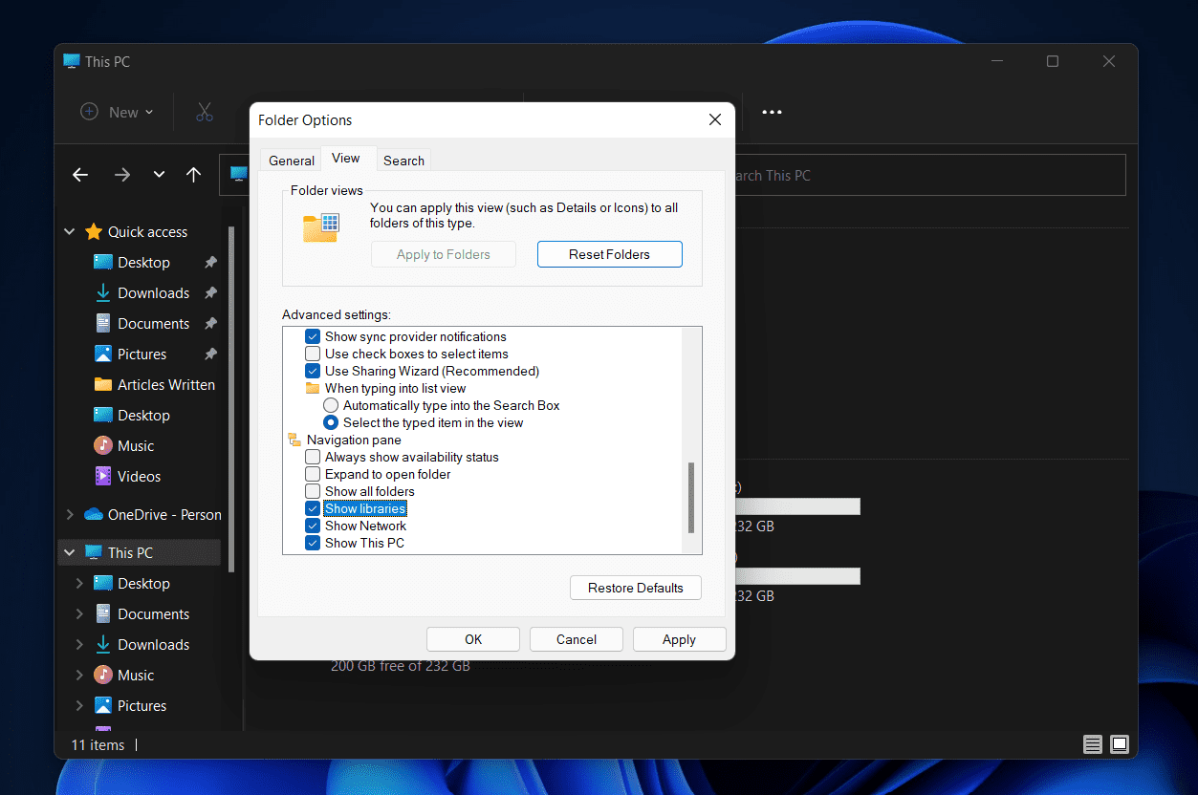Open Videos folder in Quick access

139,477
